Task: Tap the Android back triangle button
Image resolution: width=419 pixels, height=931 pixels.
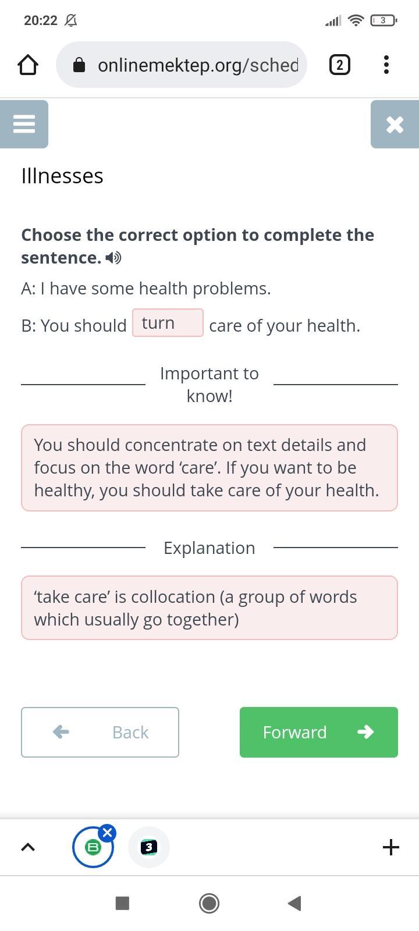Action: [x=294, y=903]
